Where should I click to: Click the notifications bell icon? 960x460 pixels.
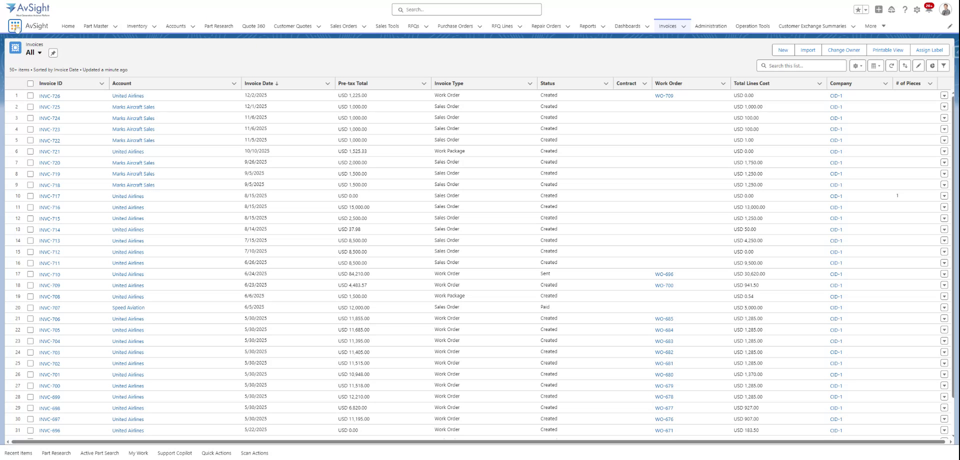[929, 9]
